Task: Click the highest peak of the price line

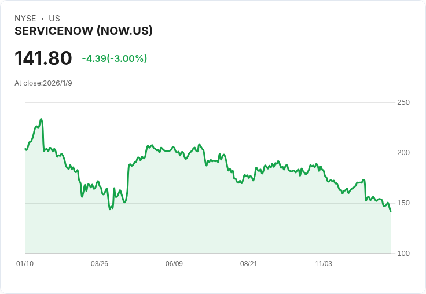Action: tap(41, 119)
